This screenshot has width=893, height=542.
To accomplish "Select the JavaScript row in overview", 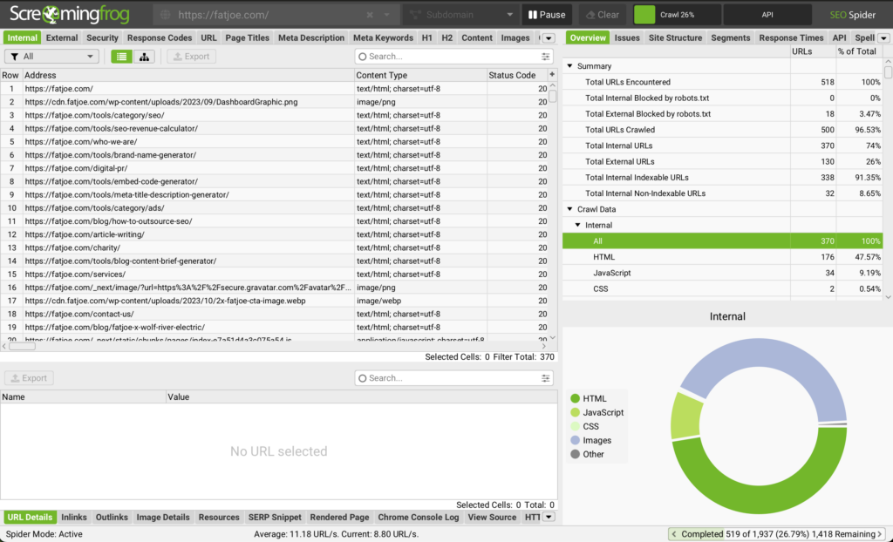I will pyautogui.click(x=722, y=273).
